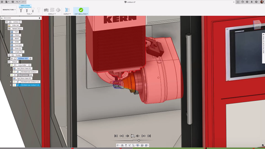The height and width of the screenshot is (149, 265).
Task: Select the Multi-Axis Contour1 (3) operation
Action: 28,85
